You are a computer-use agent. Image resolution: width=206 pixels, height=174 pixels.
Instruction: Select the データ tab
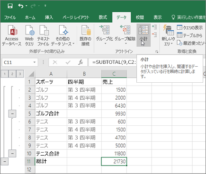point(121,17)
